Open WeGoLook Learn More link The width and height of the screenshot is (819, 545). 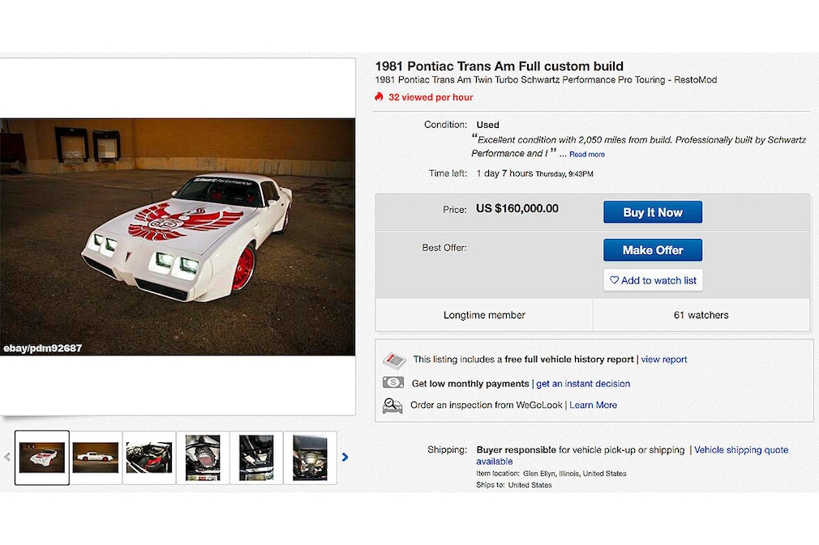click(x=593, y=405)
